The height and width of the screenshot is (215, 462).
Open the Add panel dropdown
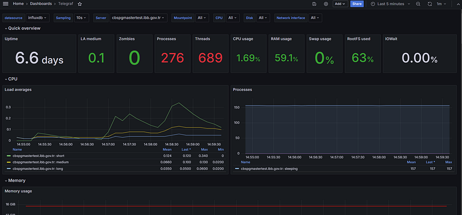pos(340,4)
